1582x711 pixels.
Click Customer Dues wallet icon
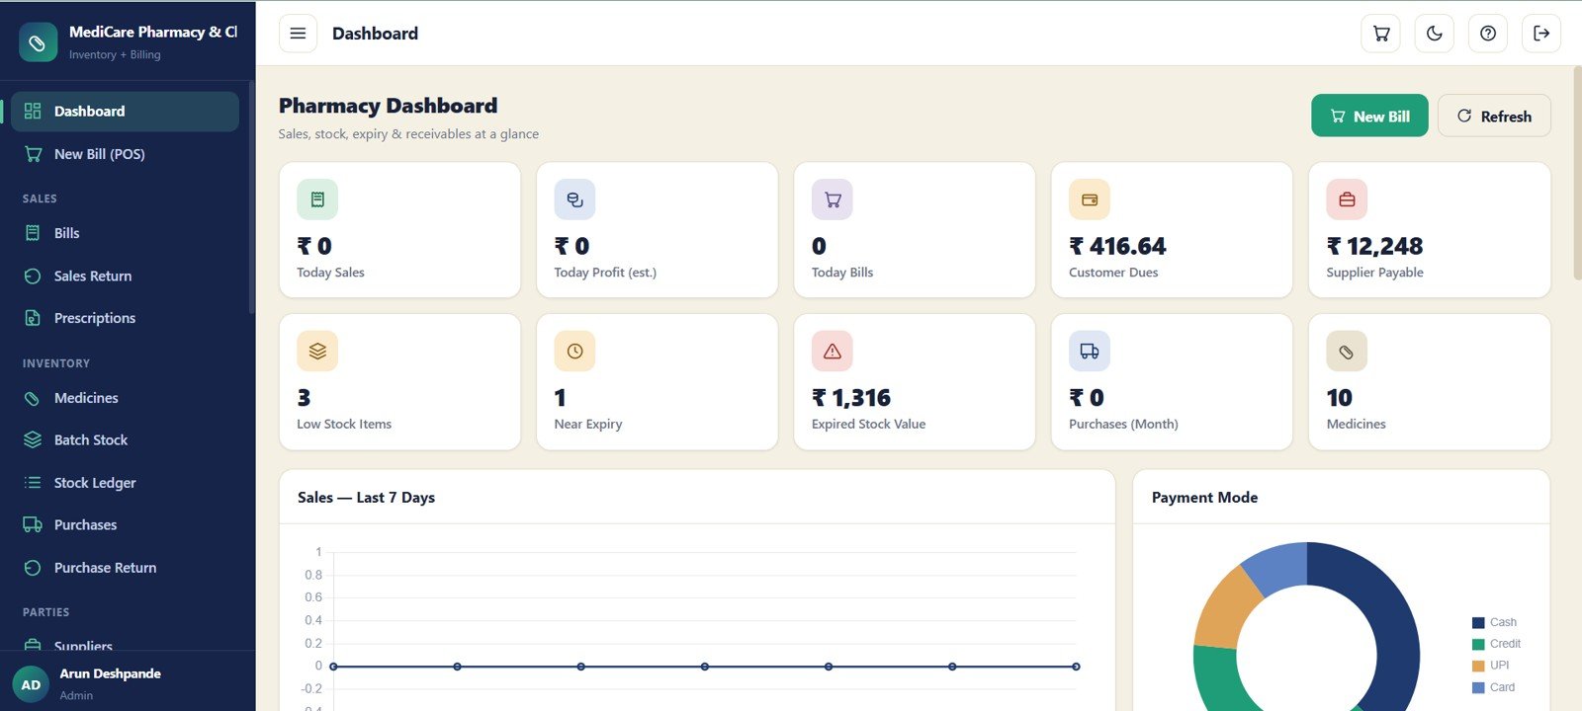click(x=1090, y=199)
